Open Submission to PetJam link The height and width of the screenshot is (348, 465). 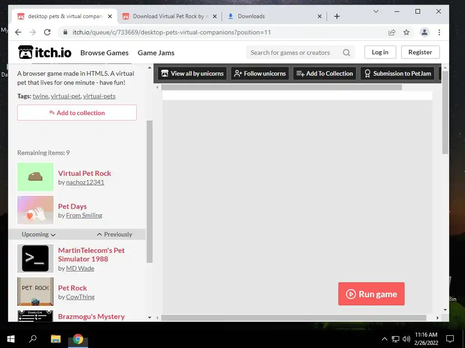[397, 73]
